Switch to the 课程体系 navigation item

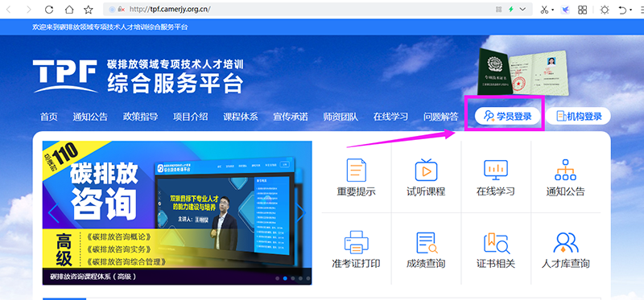coord(240,117)
